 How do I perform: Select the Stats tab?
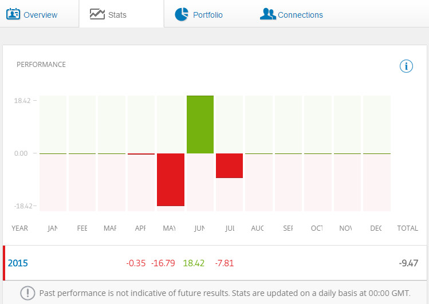coord(117,15)
